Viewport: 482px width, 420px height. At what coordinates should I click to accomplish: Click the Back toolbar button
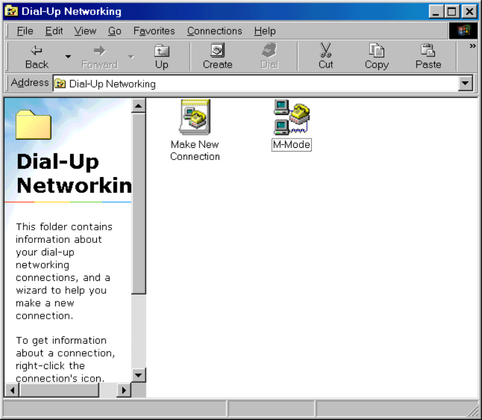pyautogui.click(x=37, y=57)
